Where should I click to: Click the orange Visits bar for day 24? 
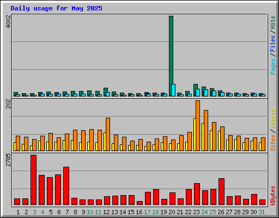(206, 130)
